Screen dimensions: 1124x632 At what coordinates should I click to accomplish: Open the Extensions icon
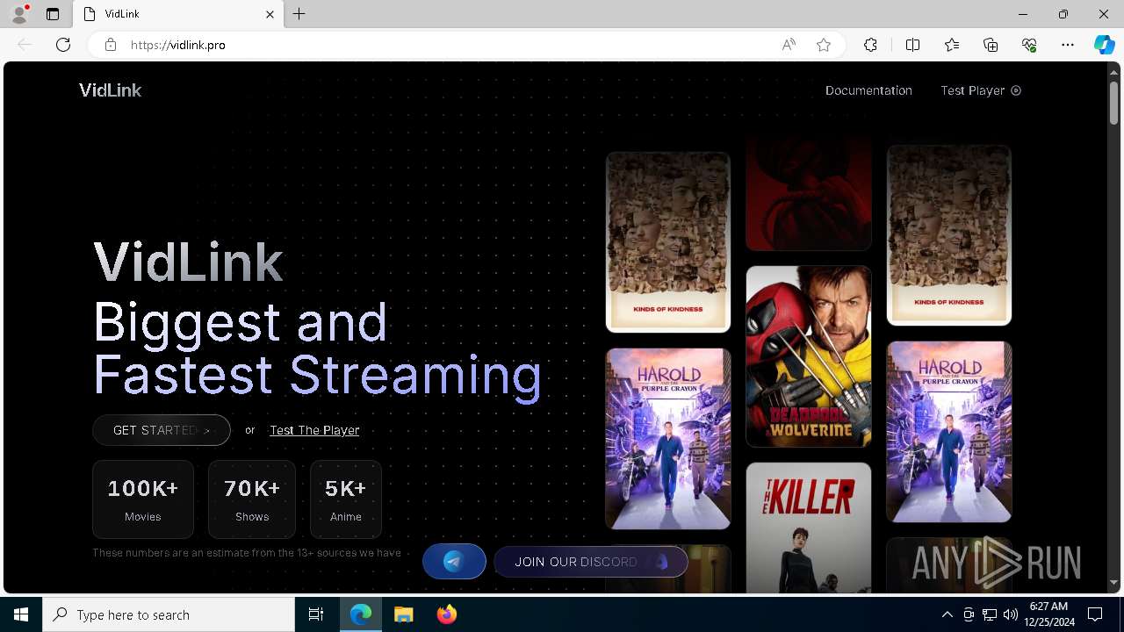point(870,45)
